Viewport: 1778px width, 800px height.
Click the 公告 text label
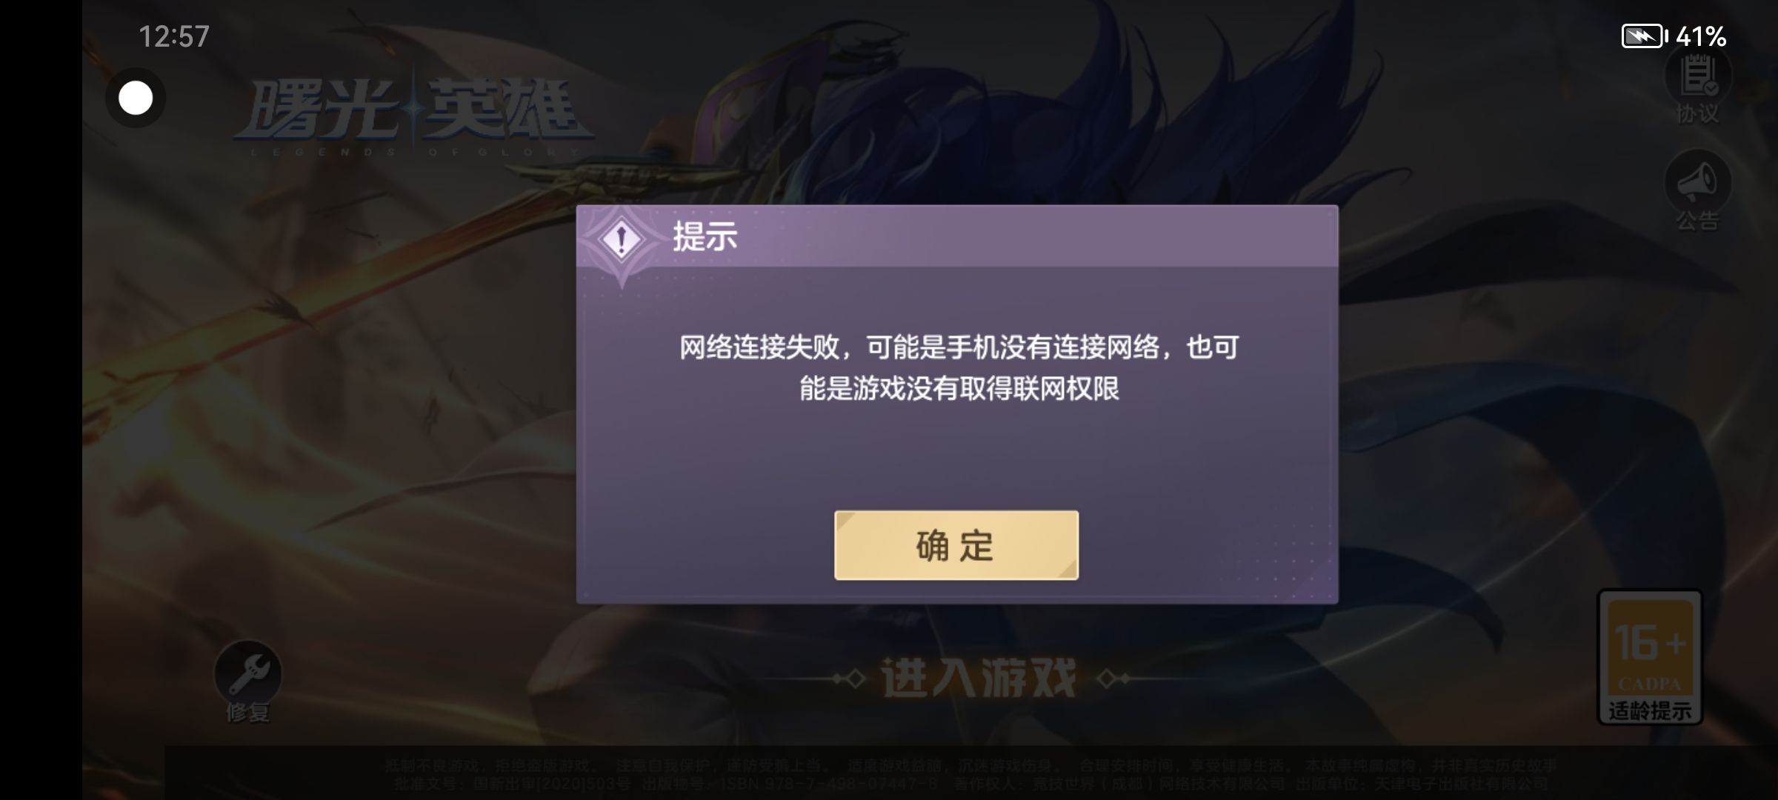(x=1697, y=221)
